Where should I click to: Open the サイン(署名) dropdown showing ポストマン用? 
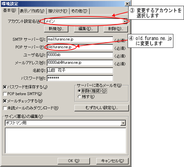point(123,123)
